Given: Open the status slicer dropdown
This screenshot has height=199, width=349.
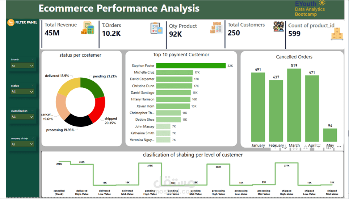Looking at the screenshot, I should [22, 91].
